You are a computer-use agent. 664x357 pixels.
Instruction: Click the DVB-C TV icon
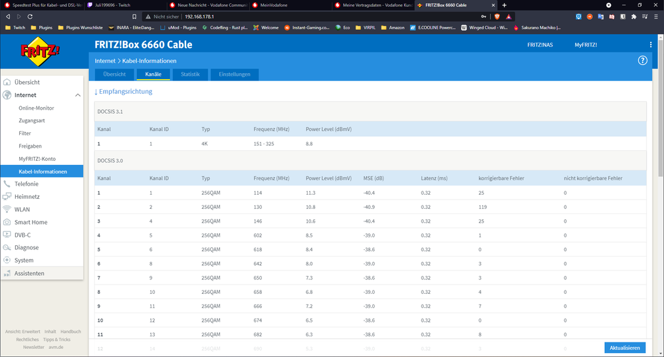7,235
